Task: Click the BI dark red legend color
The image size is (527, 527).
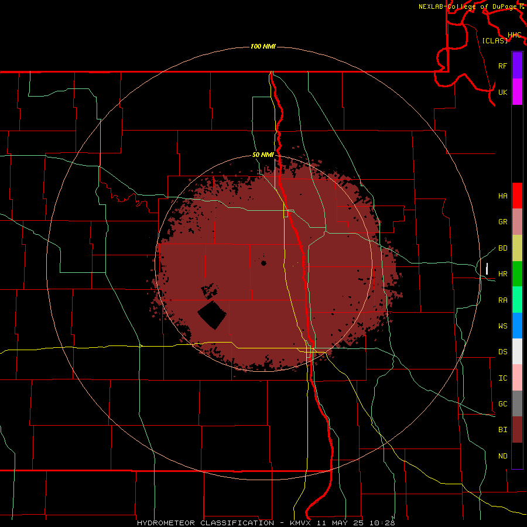Action: (517, 430)
